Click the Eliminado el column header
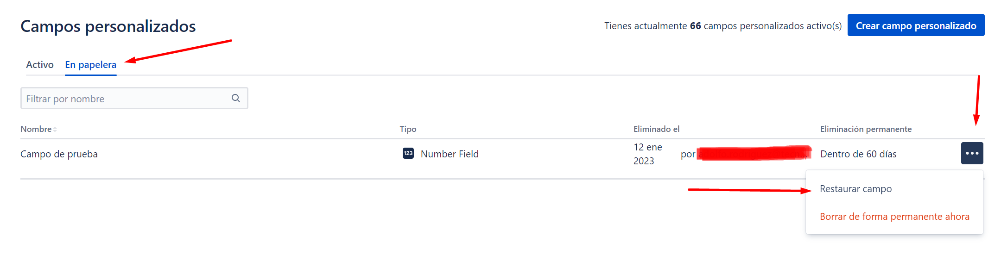Screen dimensions: 1001x274 pyautogui.click(x=656, y=129)
